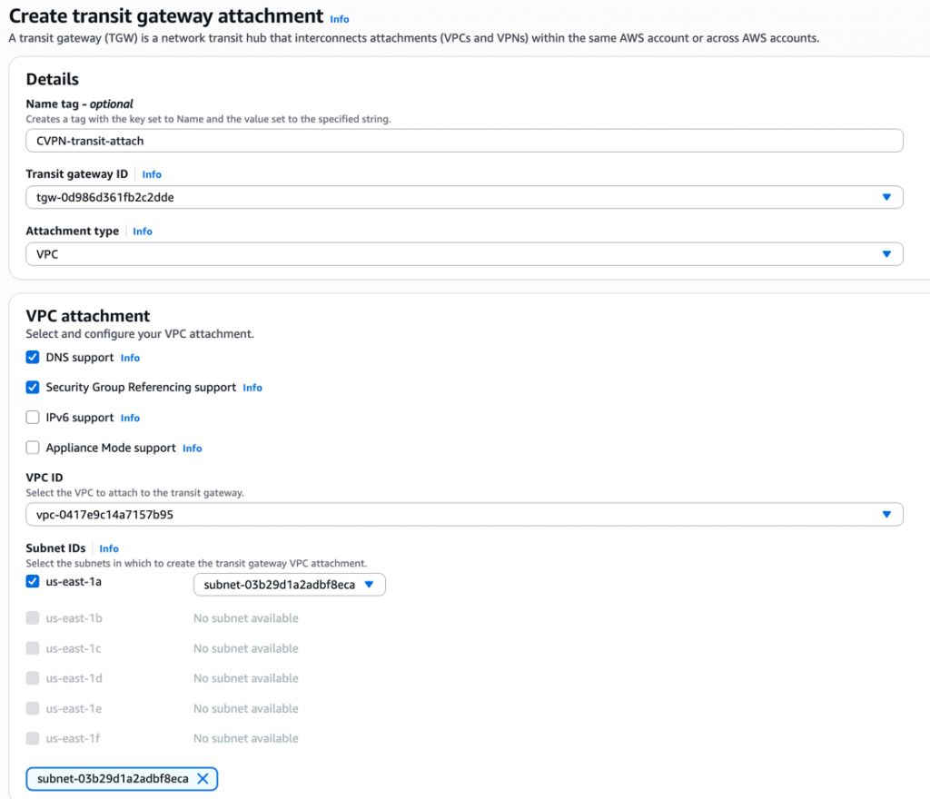The width and height of the screenshot is (930, 799).
Task: Click the Name tag input field
Action: pyautogui.click(x=464, y=141)
